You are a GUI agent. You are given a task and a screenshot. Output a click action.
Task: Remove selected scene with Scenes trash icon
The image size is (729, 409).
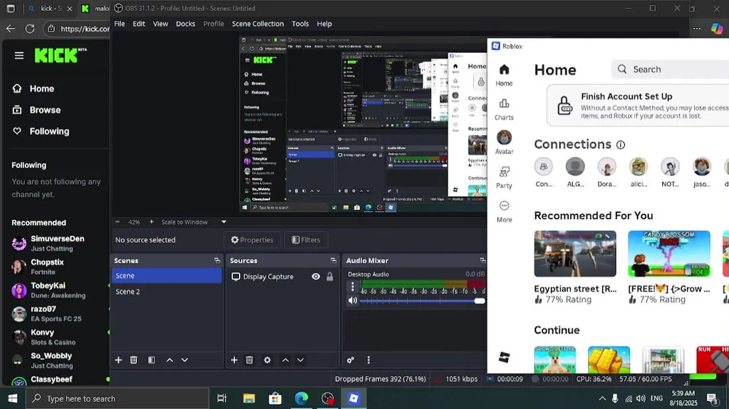pos(134,360)
